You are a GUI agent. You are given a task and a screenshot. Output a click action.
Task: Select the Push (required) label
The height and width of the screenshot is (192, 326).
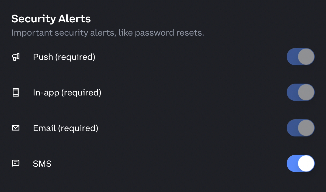[64, 57]
